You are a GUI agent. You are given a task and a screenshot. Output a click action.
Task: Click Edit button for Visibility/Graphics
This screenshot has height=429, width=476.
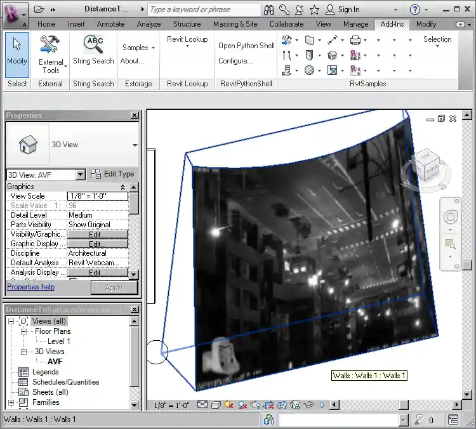coord(97,234)
